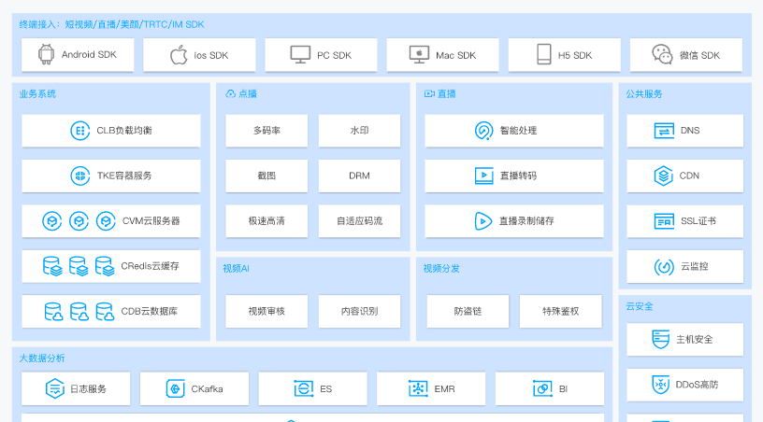Click the CLB load balancer icon
Image resolution: width=763 pixels, height=422 pixels.
click(79, 131)
